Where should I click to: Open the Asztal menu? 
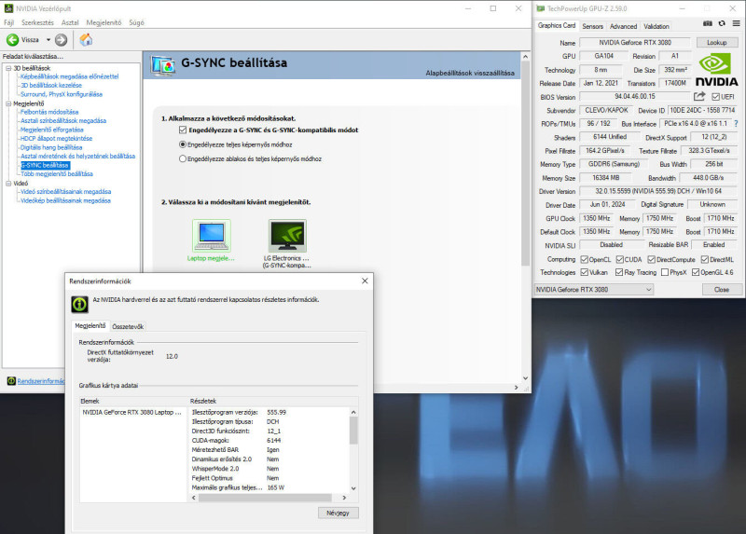[x=70, y=22]
